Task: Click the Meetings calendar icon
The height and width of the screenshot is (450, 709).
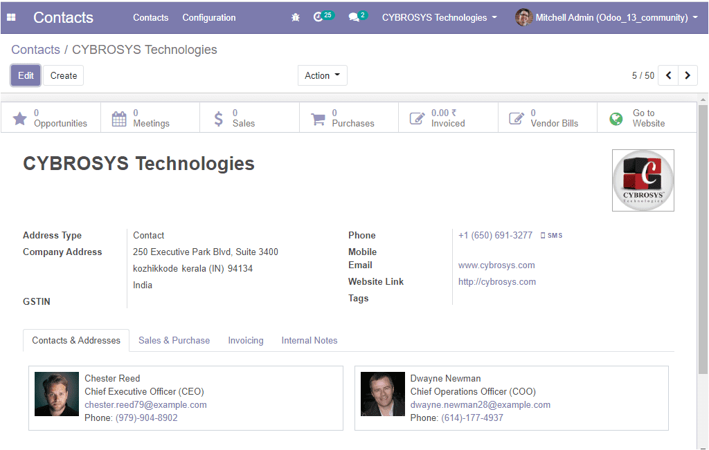Action: (119, 119)
